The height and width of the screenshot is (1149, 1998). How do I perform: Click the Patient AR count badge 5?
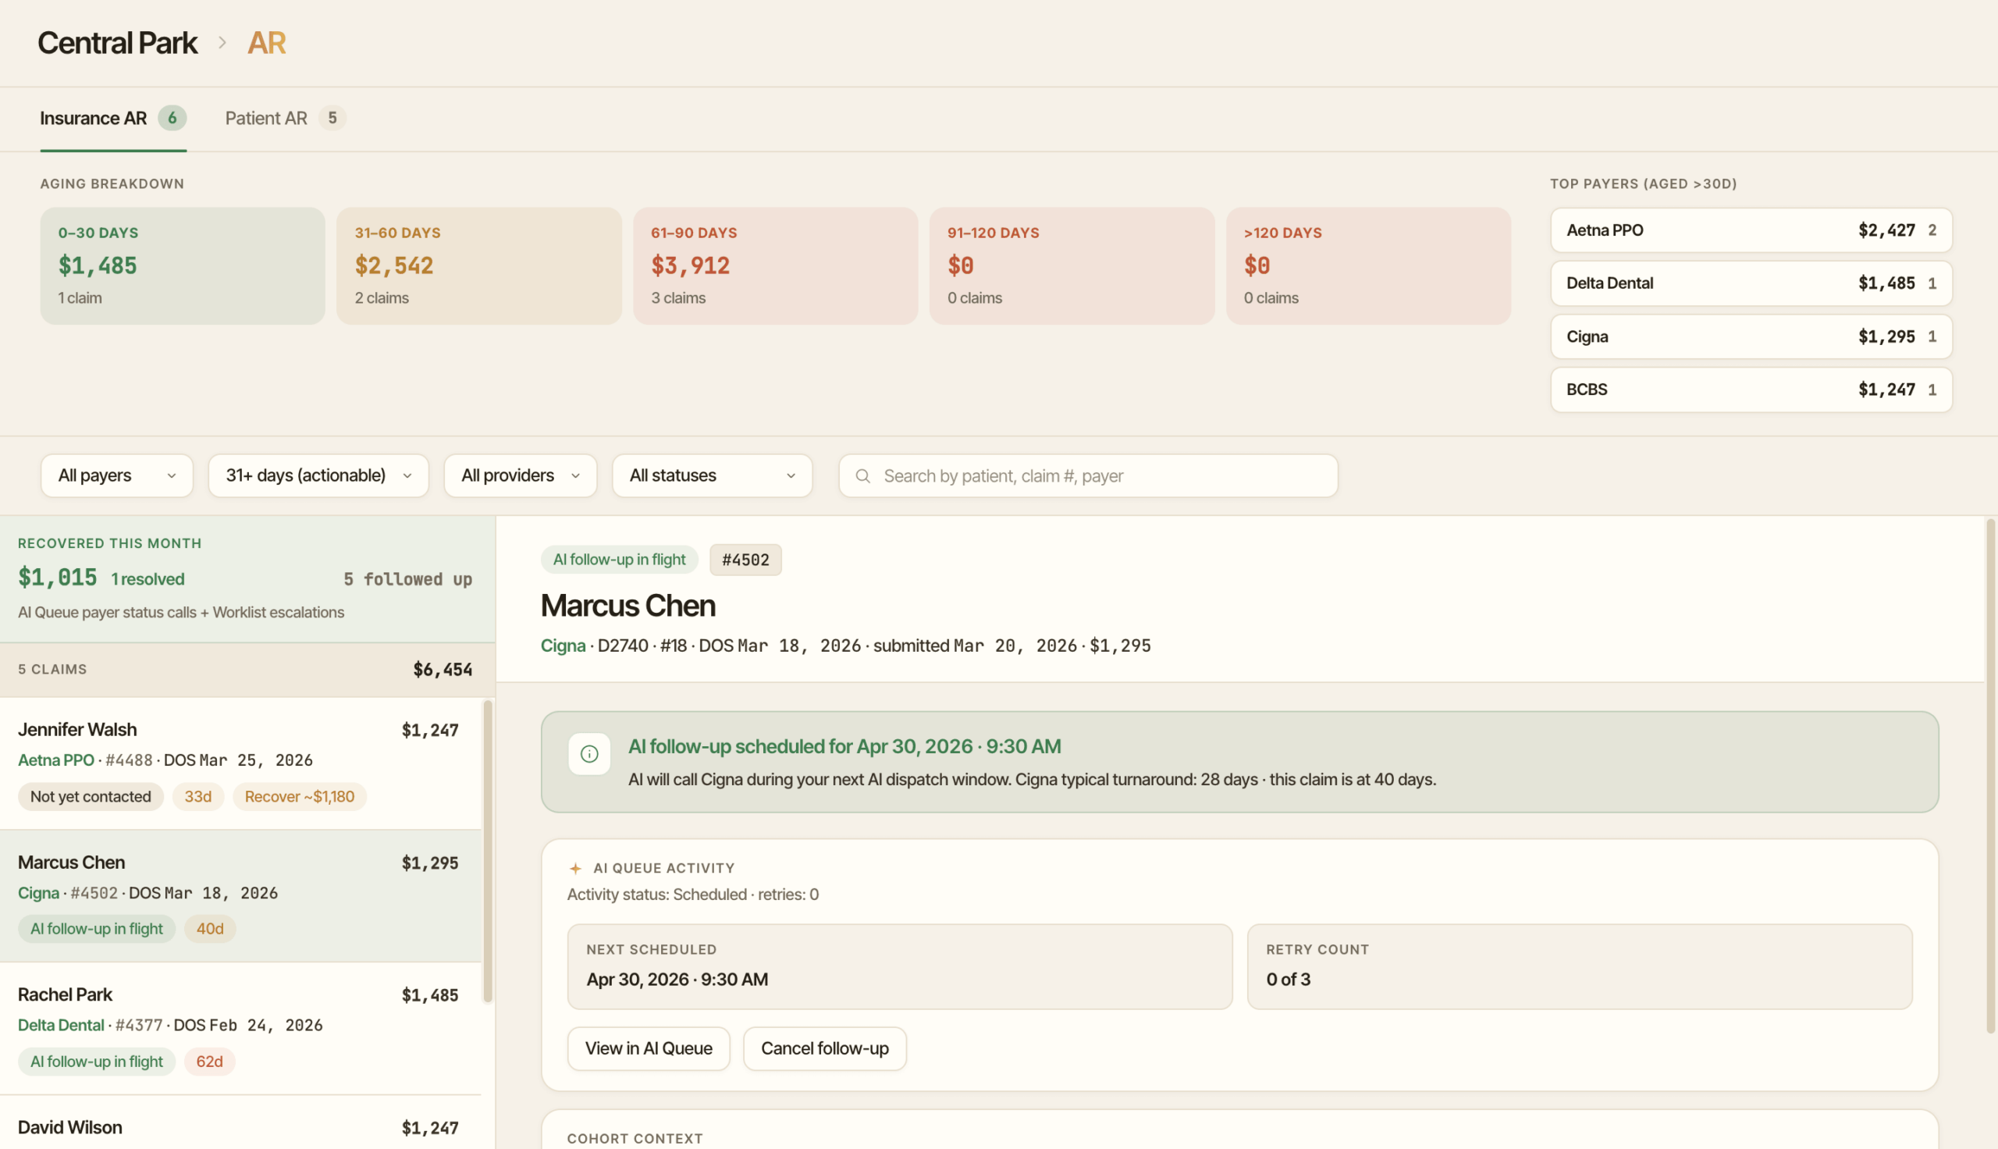[332, 119]
